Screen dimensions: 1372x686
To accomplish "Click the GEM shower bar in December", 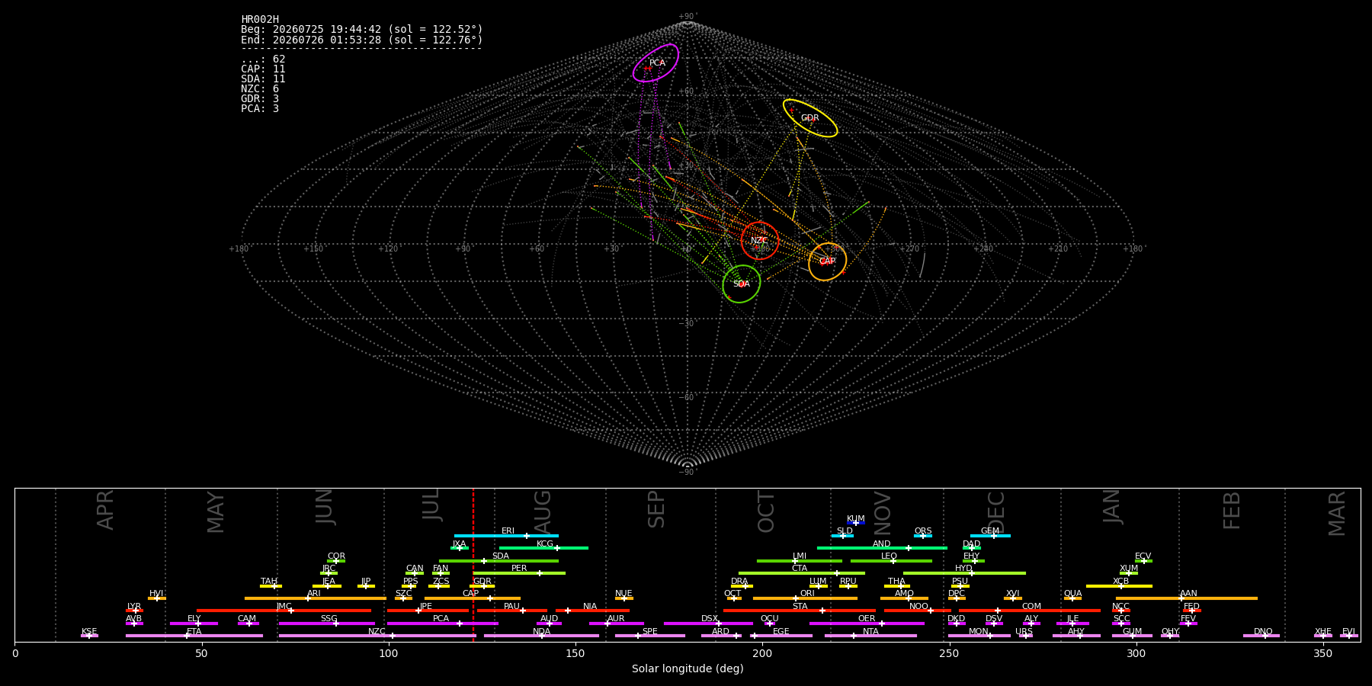I will click(x=990, y=536).
